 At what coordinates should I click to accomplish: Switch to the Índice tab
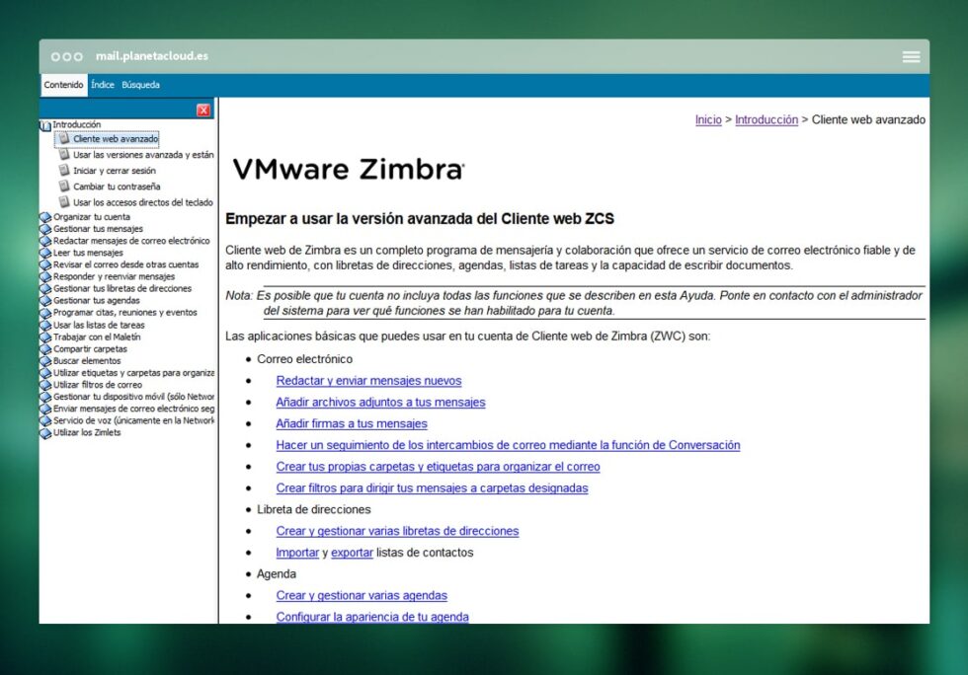coord(102,85)
